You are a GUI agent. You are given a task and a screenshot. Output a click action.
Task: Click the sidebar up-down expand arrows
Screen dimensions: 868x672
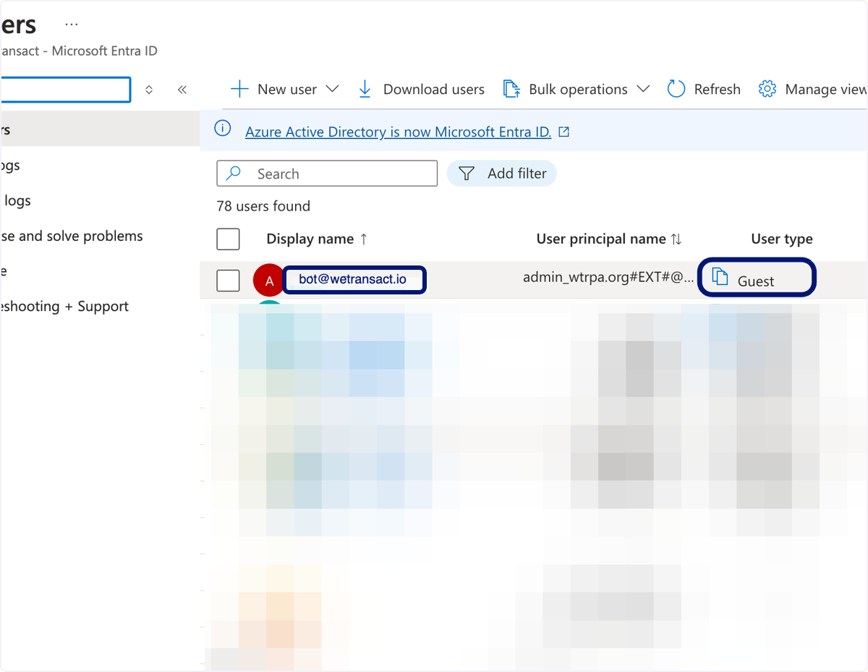149,90
